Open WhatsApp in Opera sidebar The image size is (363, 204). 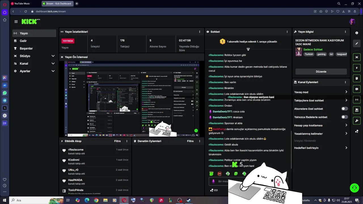pos(5,93)
